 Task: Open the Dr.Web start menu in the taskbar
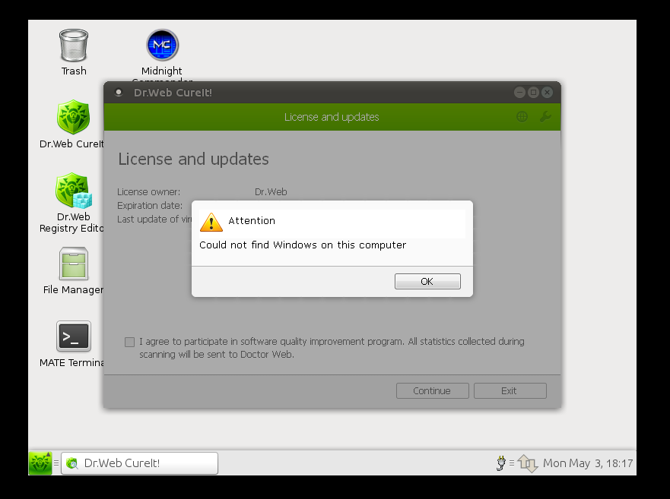(x=40, y=463)
